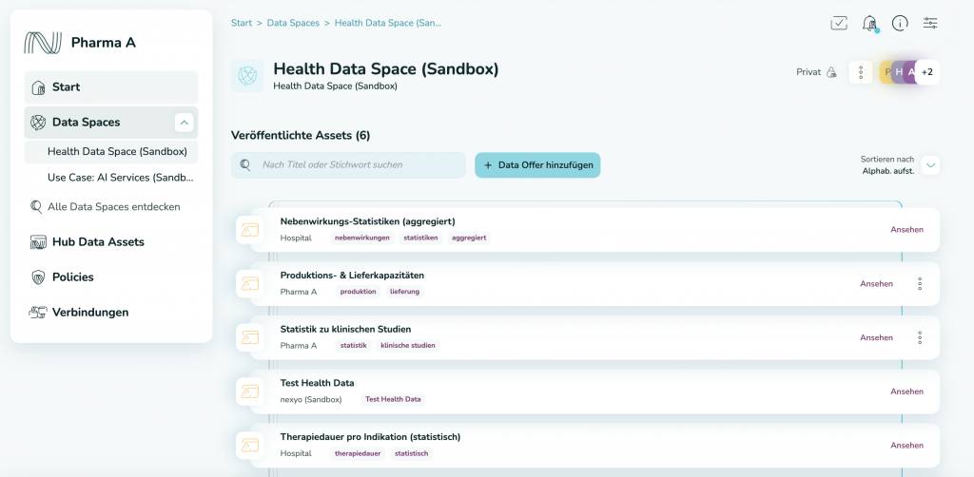This screenshot has height=477, width=974.
Task: Go to Data Spaces breadcrumb
Action: pos(293,23)
